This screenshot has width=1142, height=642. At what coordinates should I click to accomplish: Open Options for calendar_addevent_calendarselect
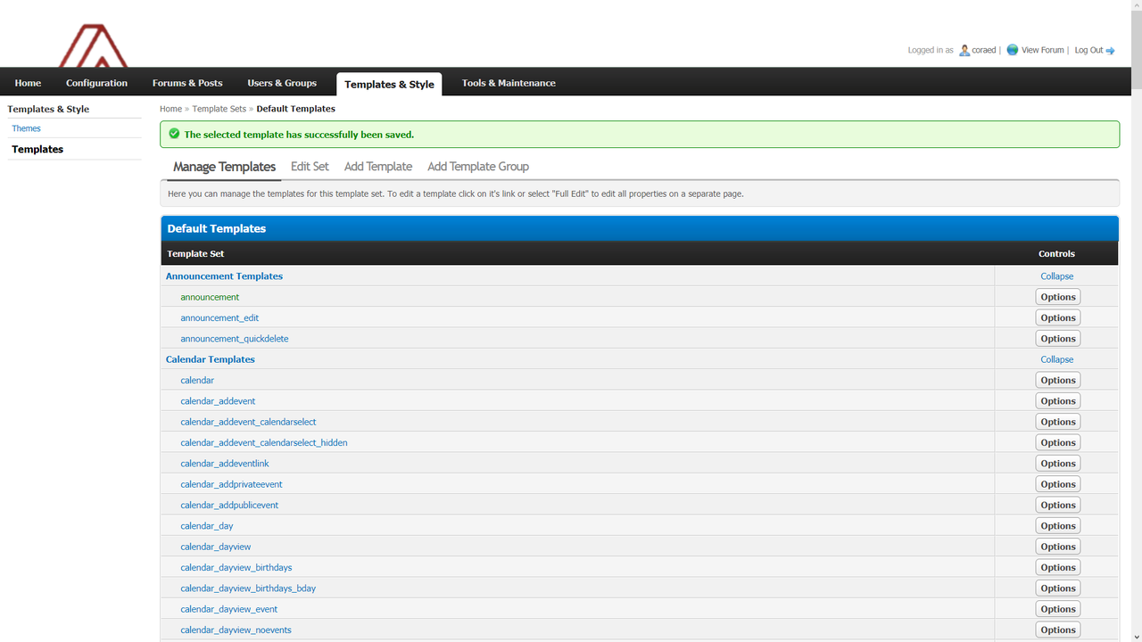(x=1058, y=422)
